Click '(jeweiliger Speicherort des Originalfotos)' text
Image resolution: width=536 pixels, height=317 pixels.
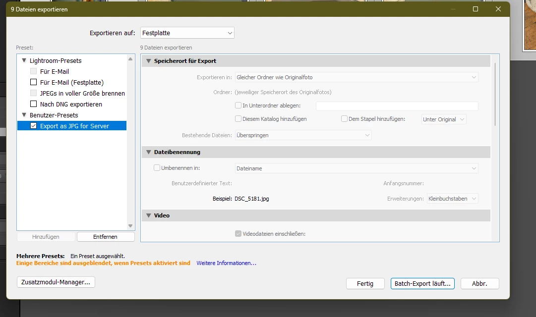pos(283,92)
